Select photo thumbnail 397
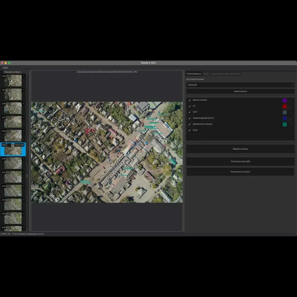The image size is (297, 297). (13, 122)
